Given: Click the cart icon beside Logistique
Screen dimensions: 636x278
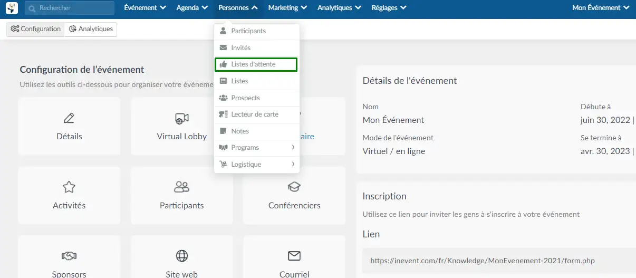Looking at the screenshot, I should 223,165.
